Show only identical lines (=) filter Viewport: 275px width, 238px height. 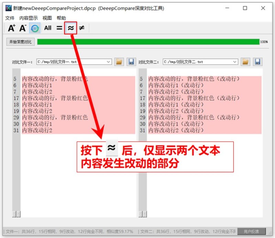[x=59, y=28]
